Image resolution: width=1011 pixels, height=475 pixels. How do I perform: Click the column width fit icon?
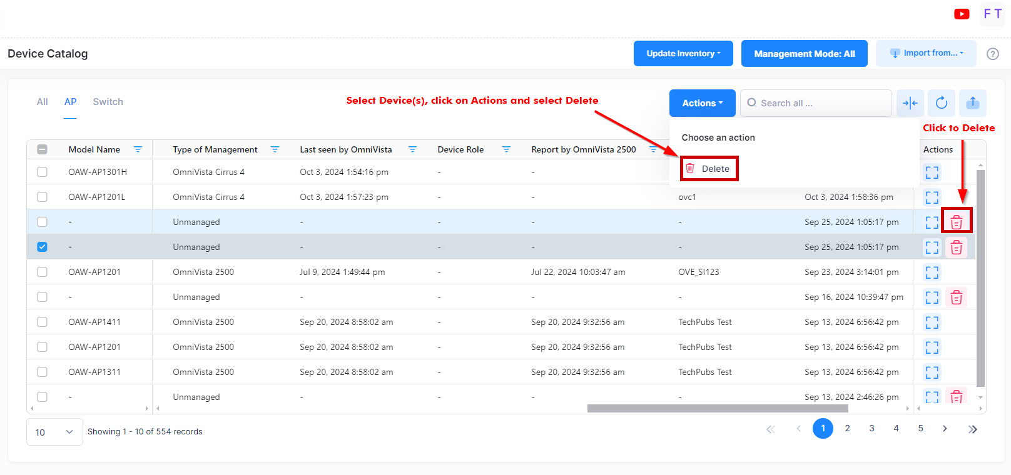pyautogui.click(x=910, y=103)
